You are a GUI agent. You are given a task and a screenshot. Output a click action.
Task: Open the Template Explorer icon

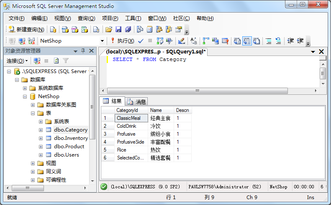coord(169,29)
